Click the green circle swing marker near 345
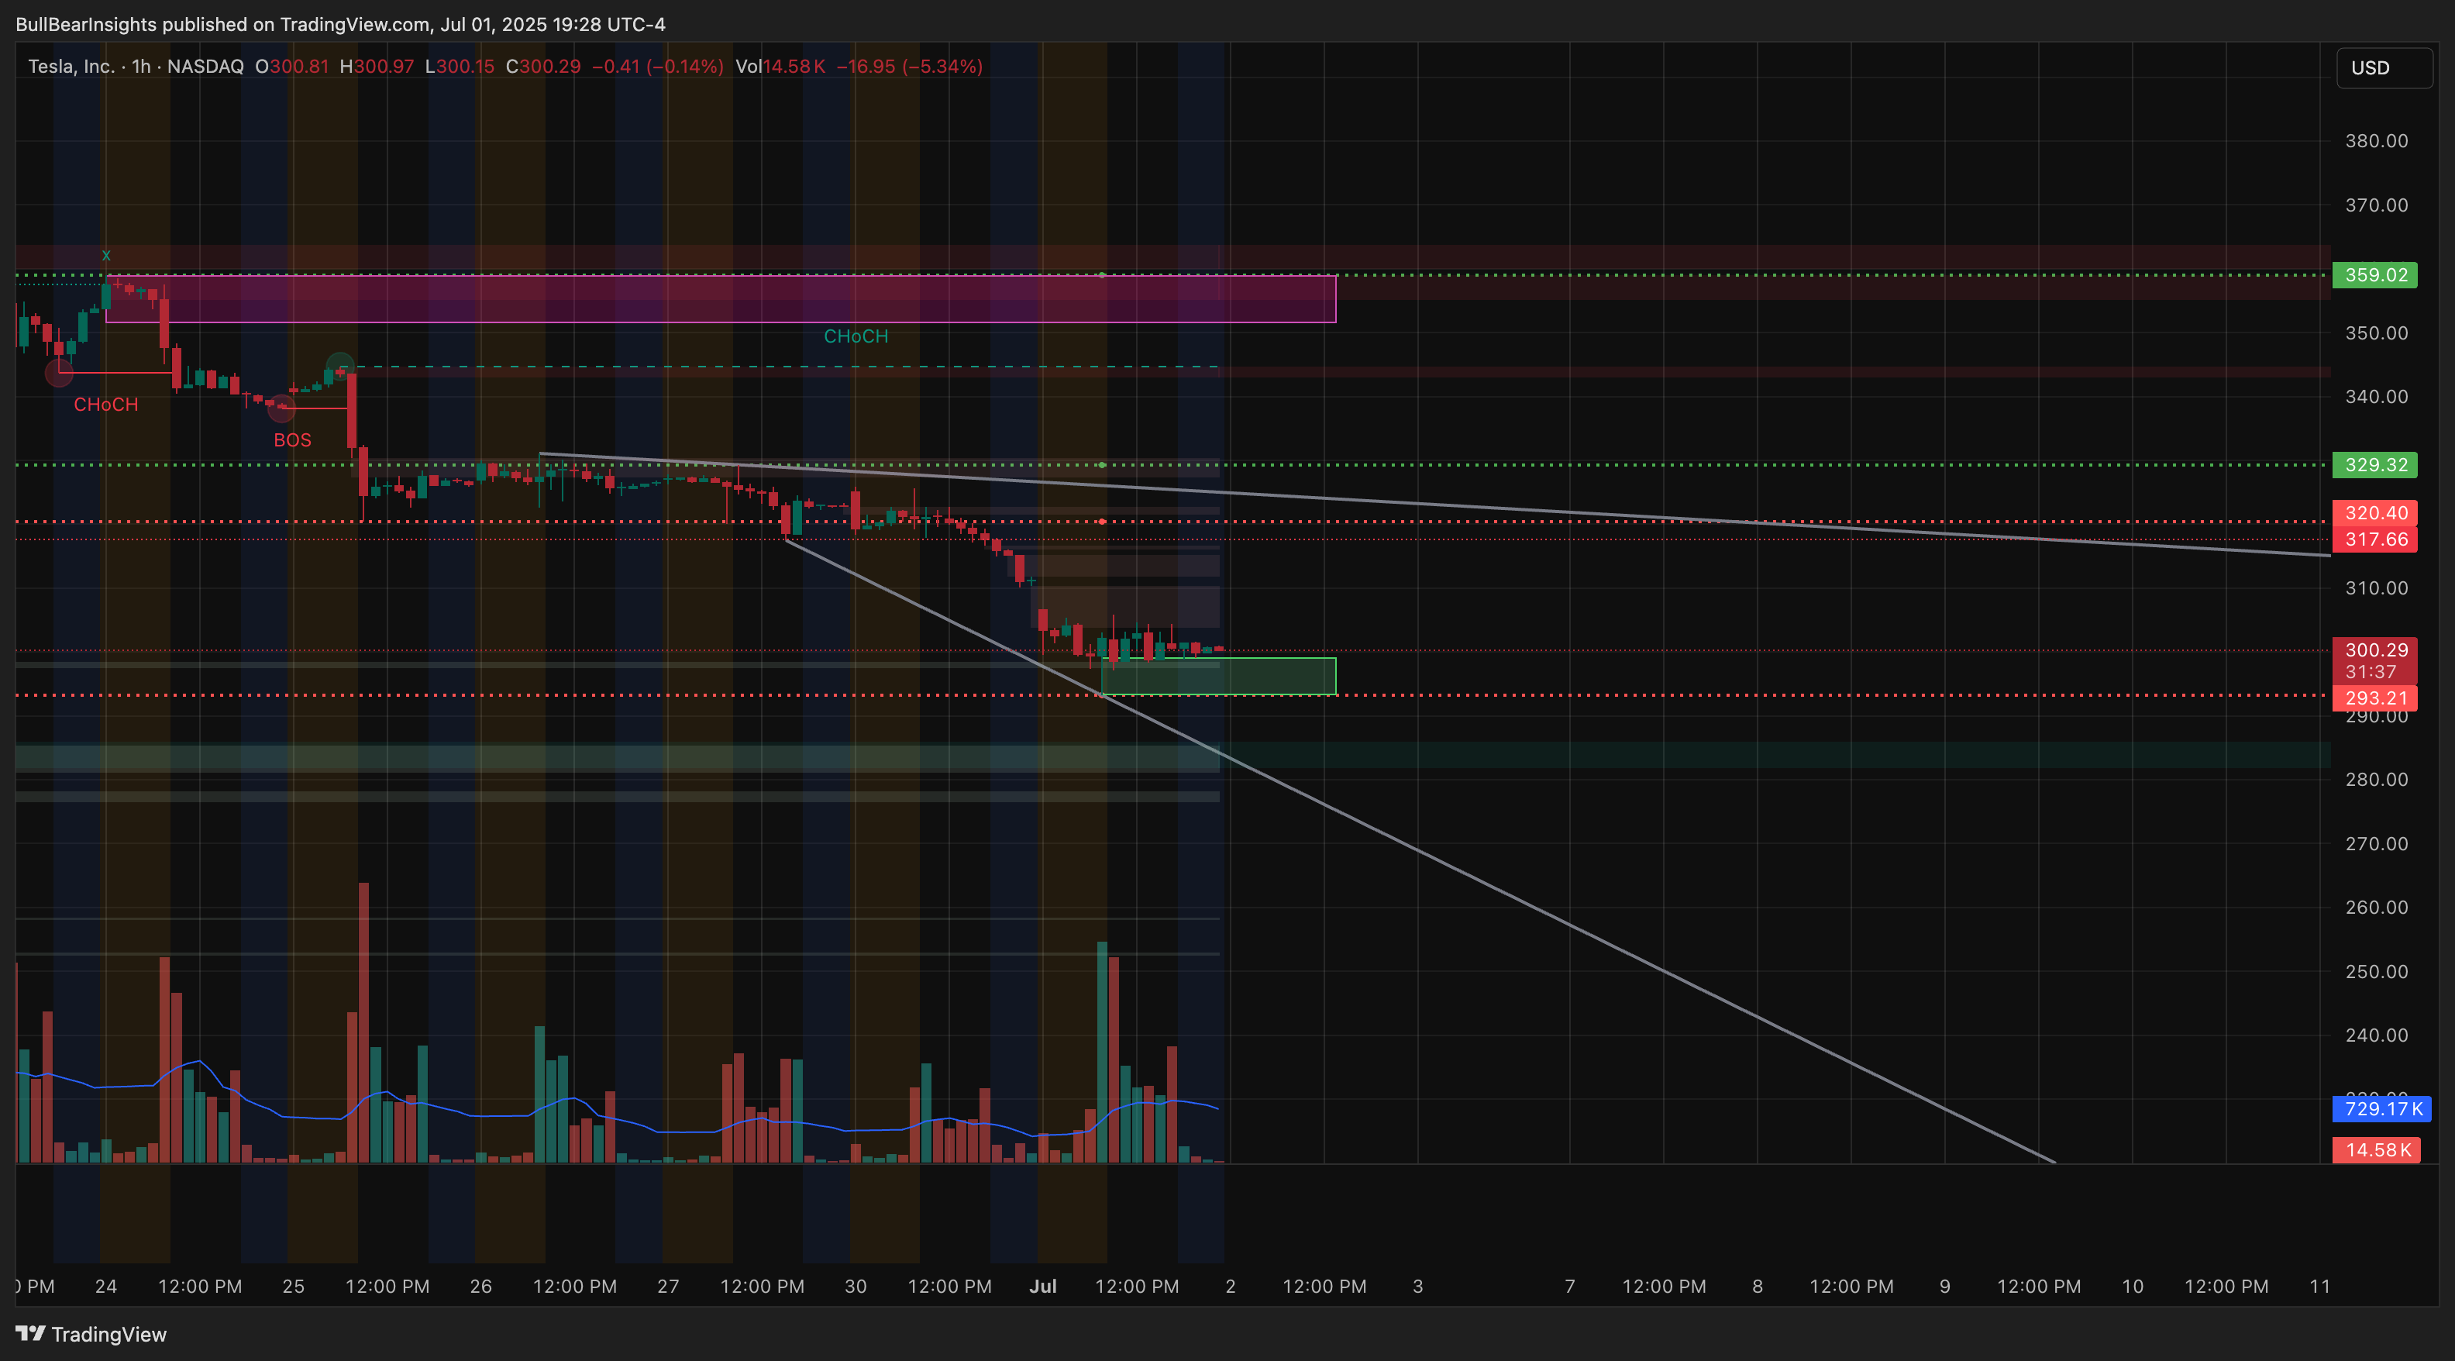The image size is (2455, 1361). (x=339, y=367)
